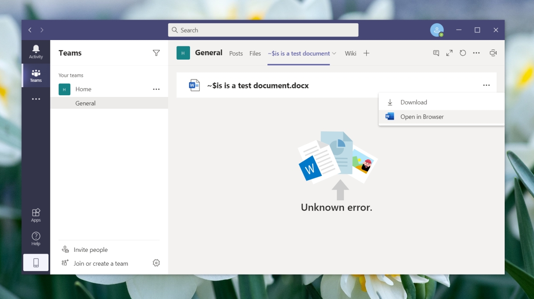This screenshot has height=299, width=534.
Task: Open profile avatar menu
Action: click(x=437, y=30)
